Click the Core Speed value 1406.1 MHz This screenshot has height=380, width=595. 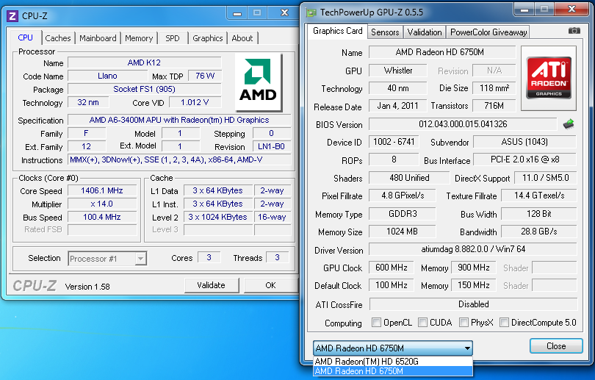click(x=102, y=190)
